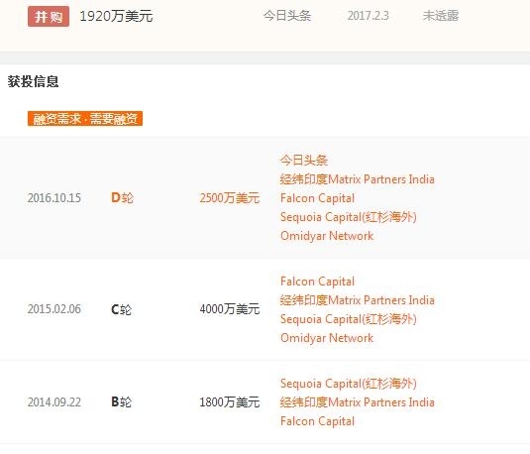Open Sequoia Capital(红杉海外) in C轮 row
This screenshot has height=454, width=530.
pos(348,319)
